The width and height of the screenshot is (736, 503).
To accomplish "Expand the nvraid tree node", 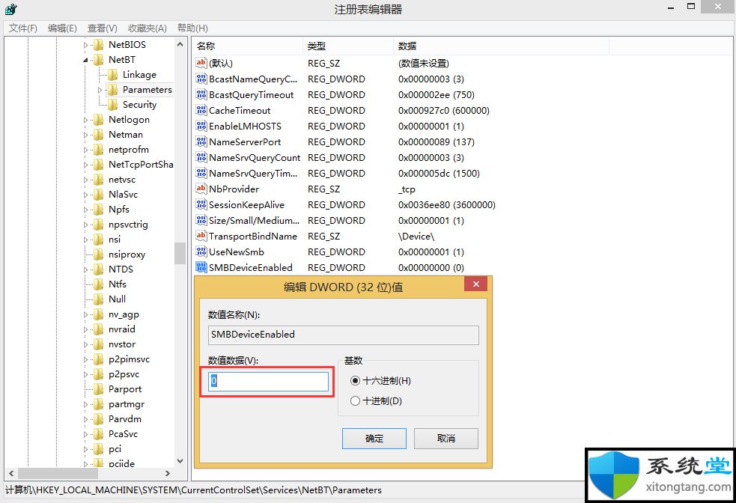I will point(85,330).
